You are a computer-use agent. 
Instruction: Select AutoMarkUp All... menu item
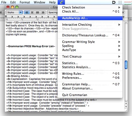(90, 18)
